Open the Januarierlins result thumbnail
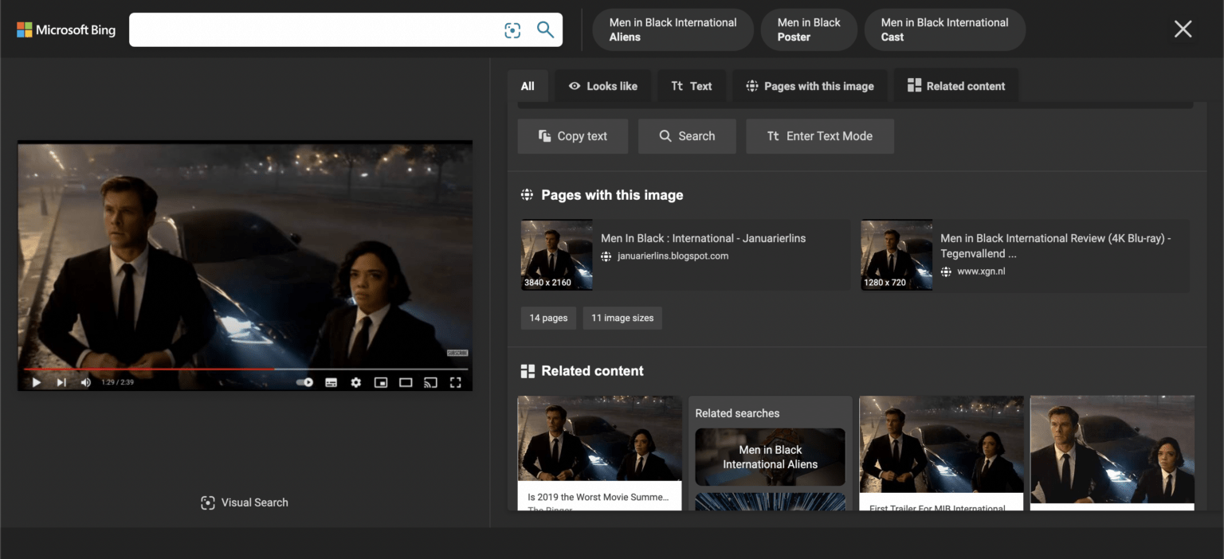Image resolution: width=1224 pixels, height=559 pixels. [x=556, y=255]
